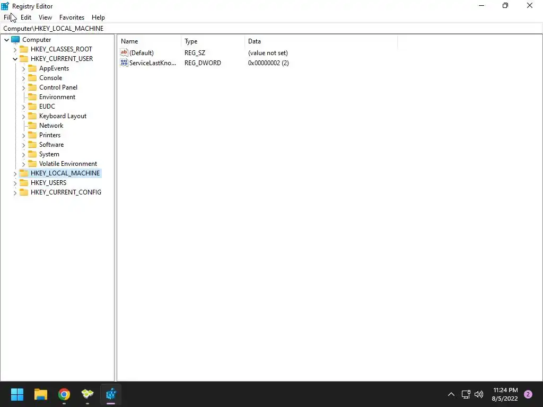543x407 pixels.
Task: Open the Edit menu
Action: 26,17
